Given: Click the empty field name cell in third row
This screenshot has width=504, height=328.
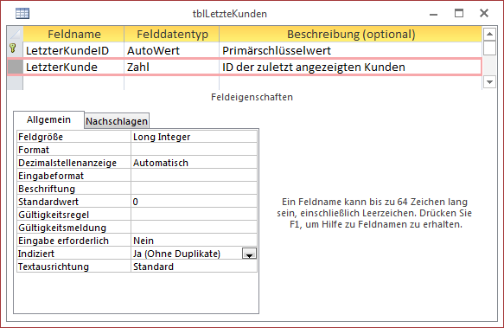Looking at the screenshot, I should click(73, 83).
